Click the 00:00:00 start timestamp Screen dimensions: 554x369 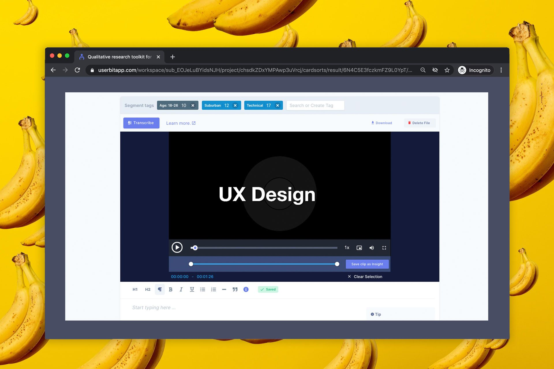click(x=180, y=277)
